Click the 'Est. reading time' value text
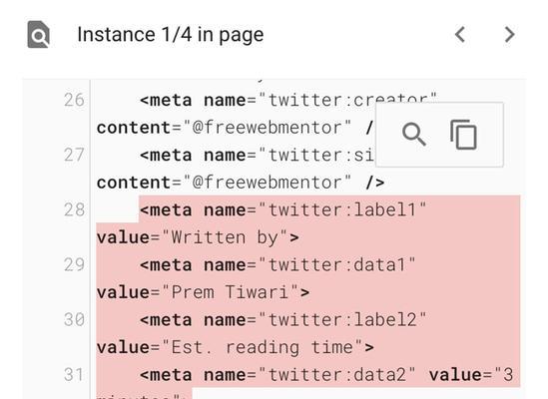The width and height of the screenshot is (548, 399). pos(263,348)
